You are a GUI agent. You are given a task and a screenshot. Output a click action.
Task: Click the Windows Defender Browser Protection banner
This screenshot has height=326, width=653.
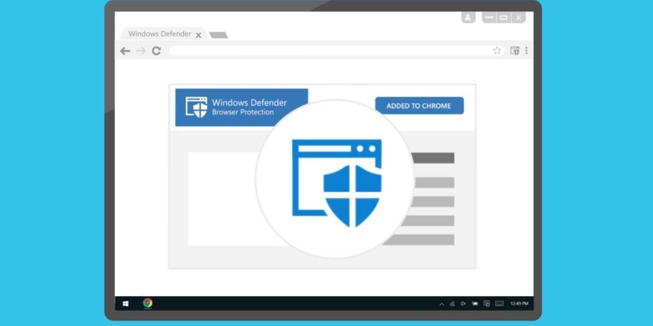pyautogui.click(x=242, y=107)
